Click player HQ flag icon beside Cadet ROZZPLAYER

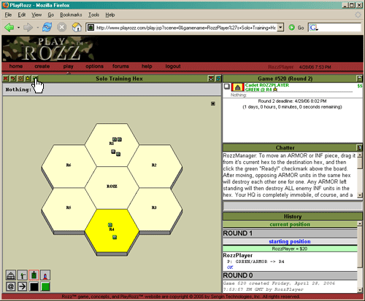tap(237, 87)
